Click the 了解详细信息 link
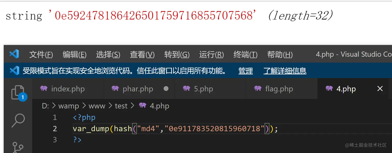 coord(285,71)
